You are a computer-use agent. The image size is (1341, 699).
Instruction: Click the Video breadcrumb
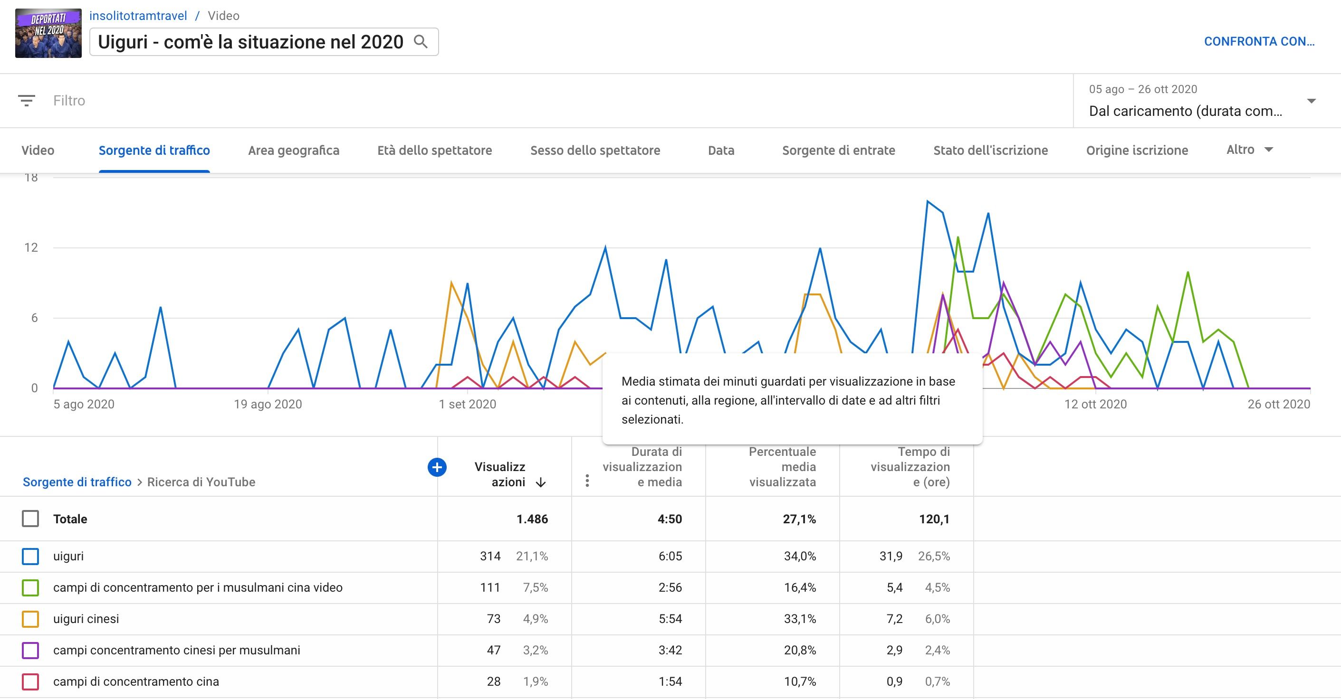[x=223, y=16]
